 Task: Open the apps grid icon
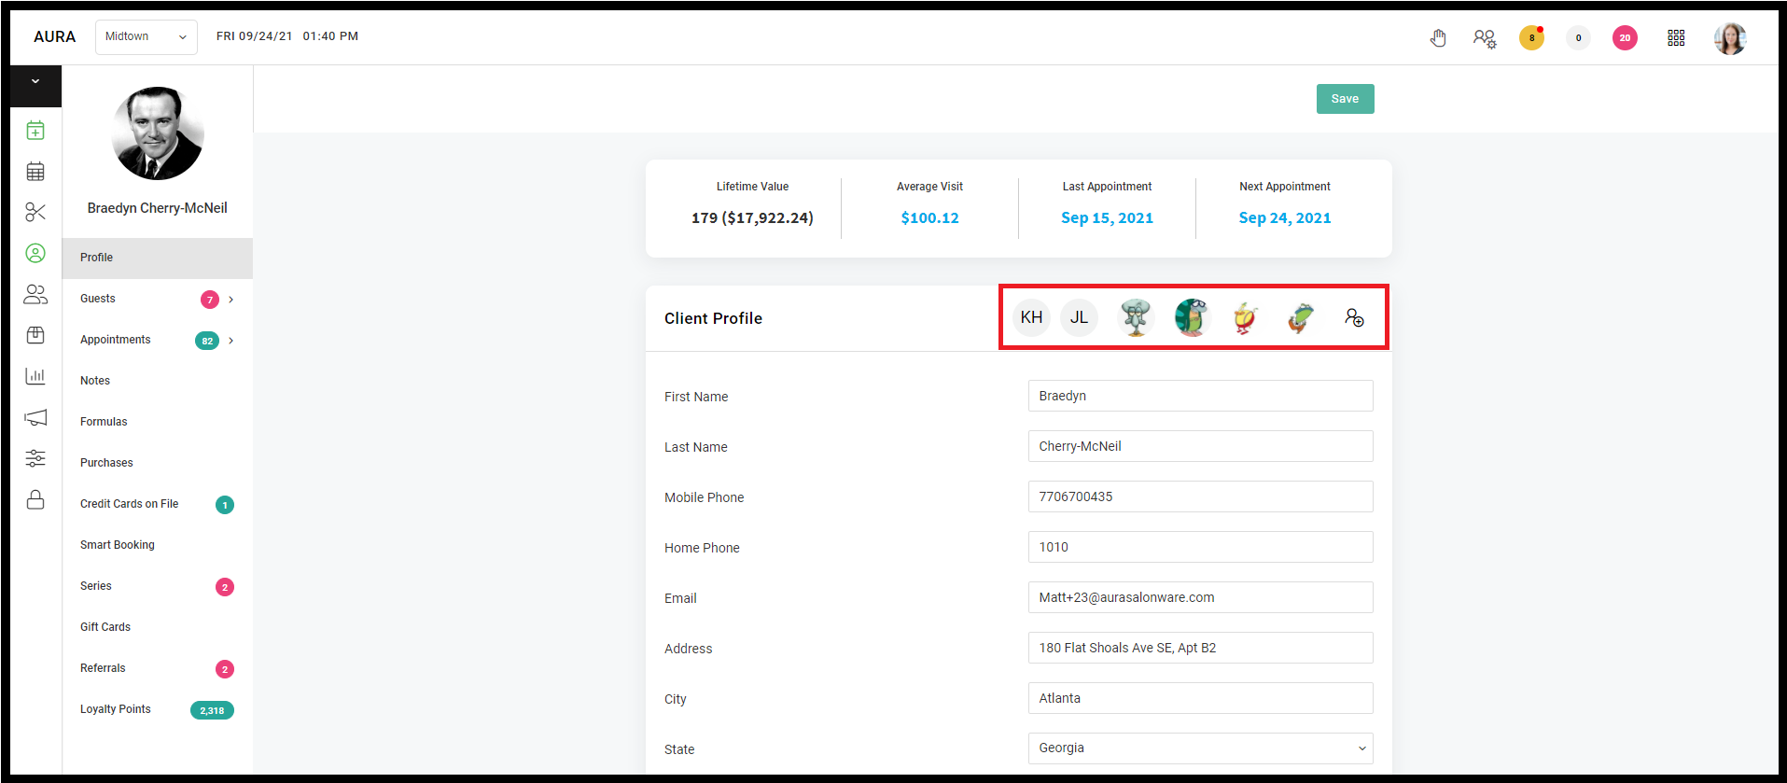click(1676, 38)
